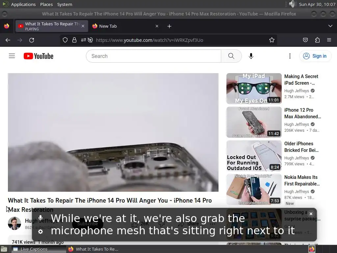Viewport: 337px width, 253px height.
Task: Expand the list all tabs chevron
Action: click(x=330, y=26)
